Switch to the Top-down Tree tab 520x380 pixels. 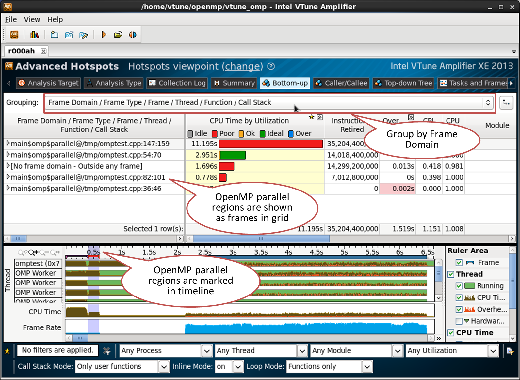coord(403,83)
